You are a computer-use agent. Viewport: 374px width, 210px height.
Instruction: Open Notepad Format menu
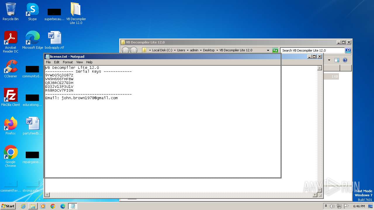68,62
